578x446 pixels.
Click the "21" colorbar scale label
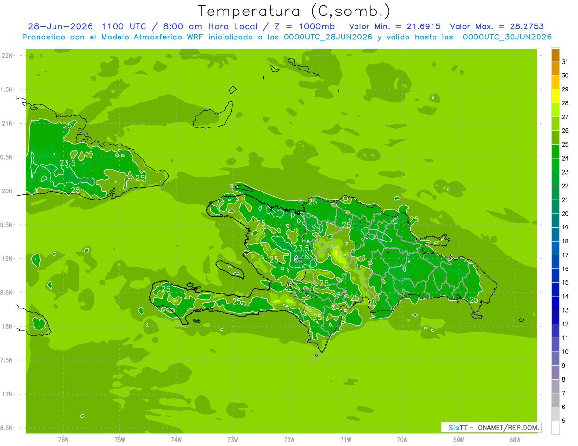(x=565, y=200)
